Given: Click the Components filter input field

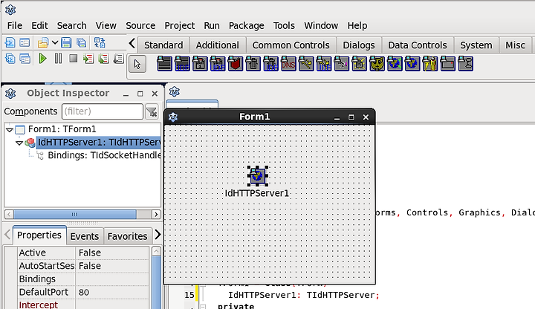Looking at the screenshot, I should coord(103,111).
